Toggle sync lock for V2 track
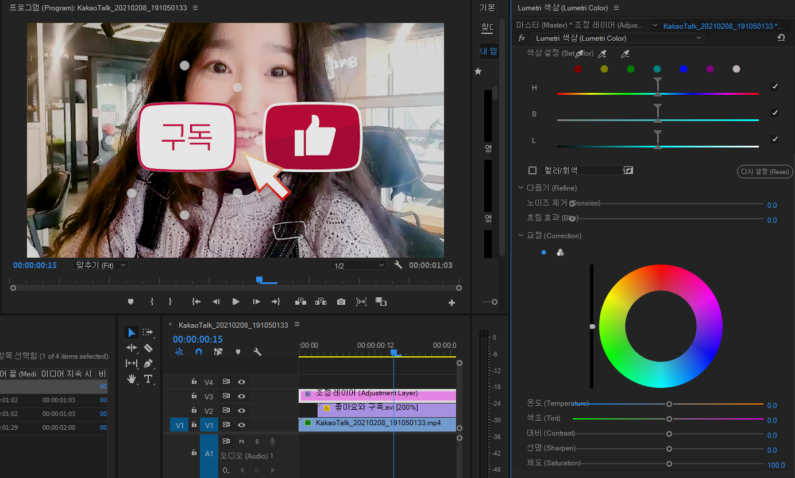 click(x=226, y=411)
